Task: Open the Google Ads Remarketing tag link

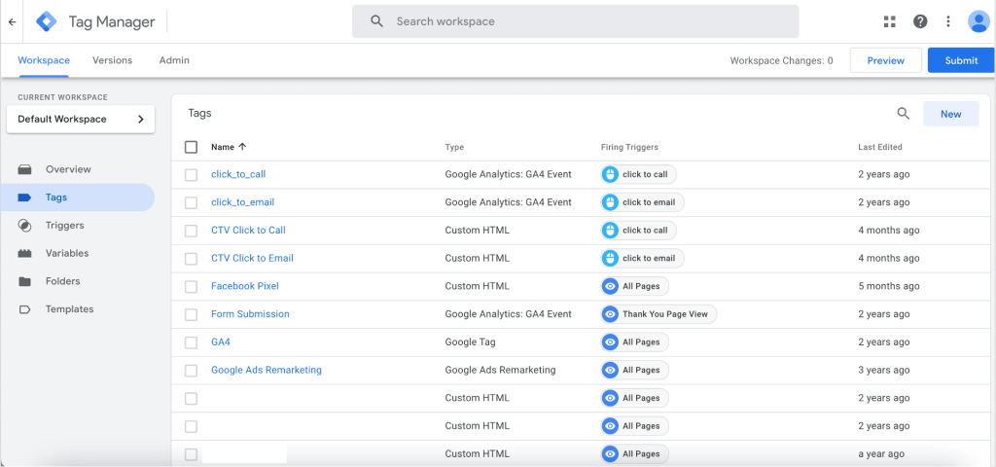Action: [x=267, y=370]
